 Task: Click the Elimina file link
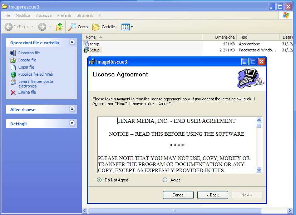click(x=27, y=92)
